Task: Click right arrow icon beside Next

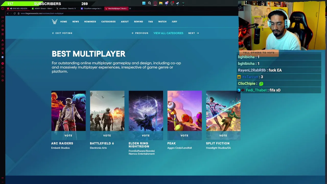Action: [198, 33]
